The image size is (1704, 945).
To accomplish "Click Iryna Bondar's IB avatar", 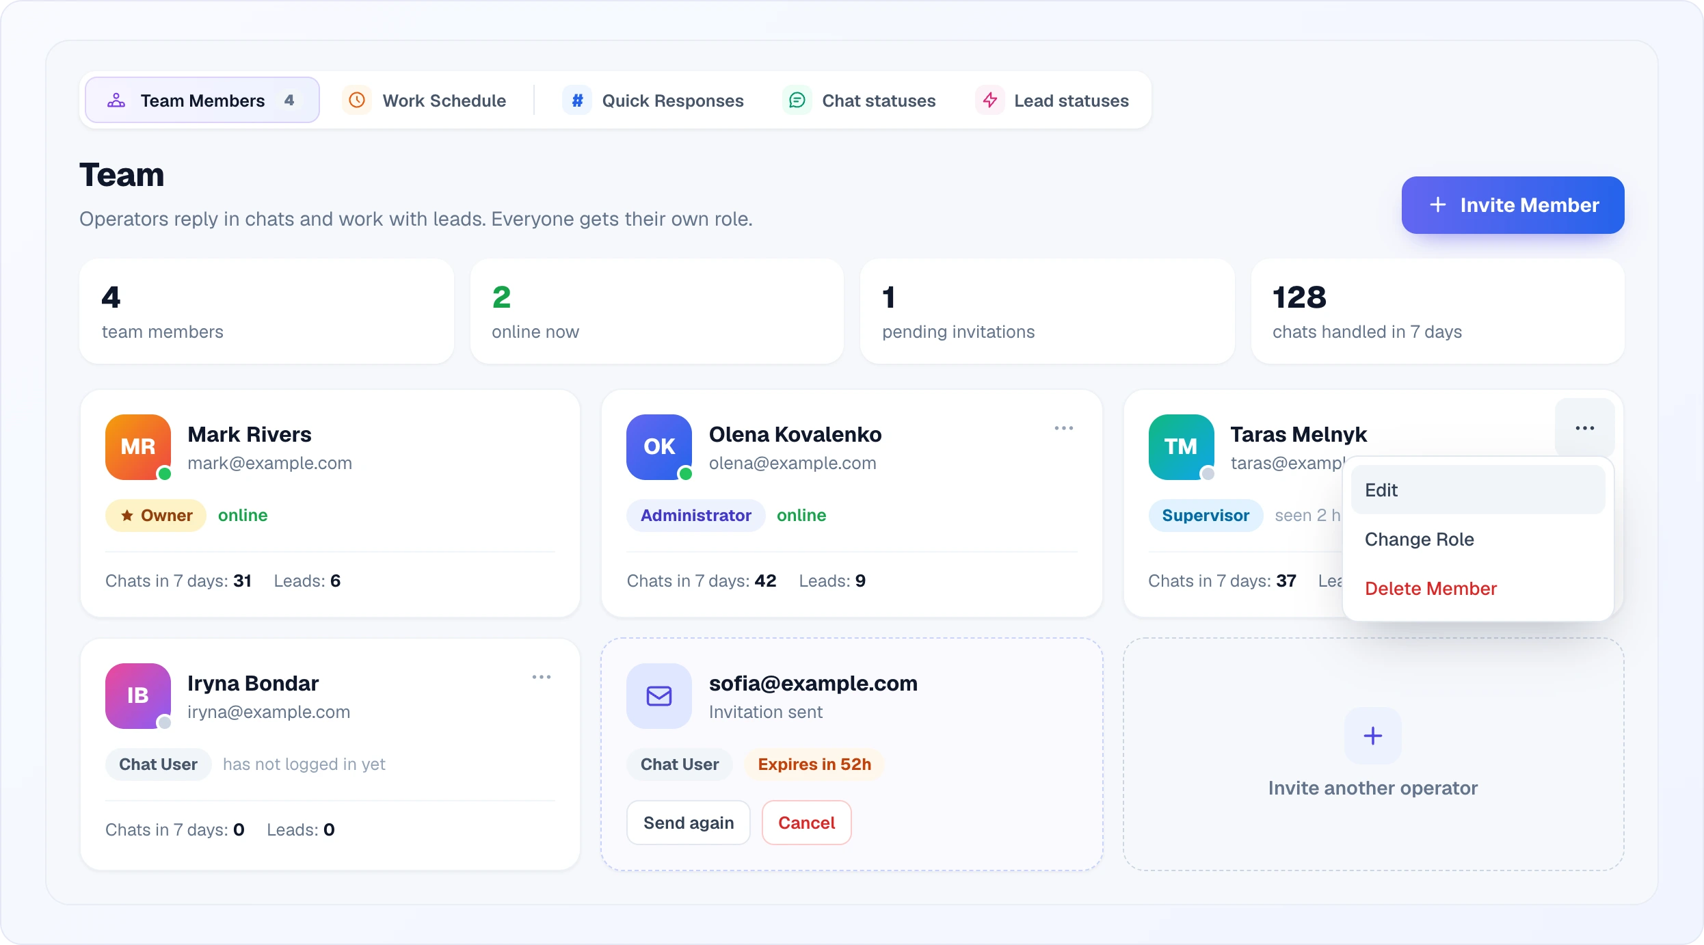I will [138, 695].
